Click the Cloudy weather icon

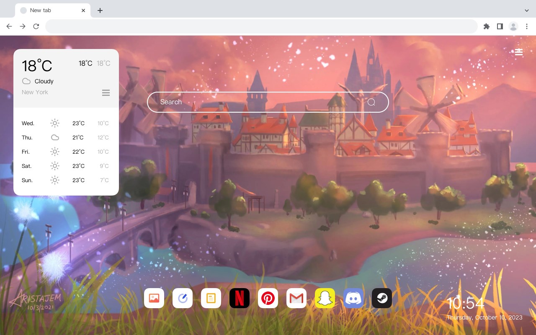[26, 81]
